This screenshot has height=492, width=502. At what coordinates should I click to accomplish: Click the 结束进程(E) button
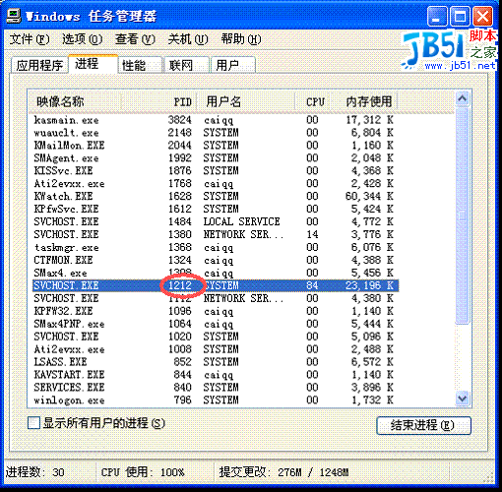[423, 425]
